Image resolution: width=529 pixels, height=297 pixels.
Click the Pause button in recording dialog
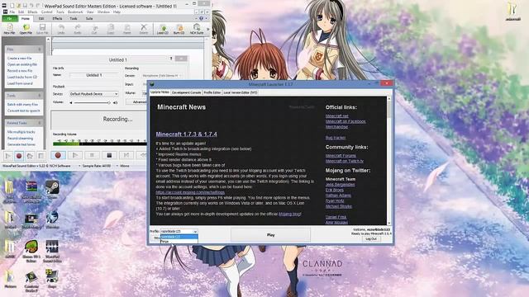tap(92, 155)
